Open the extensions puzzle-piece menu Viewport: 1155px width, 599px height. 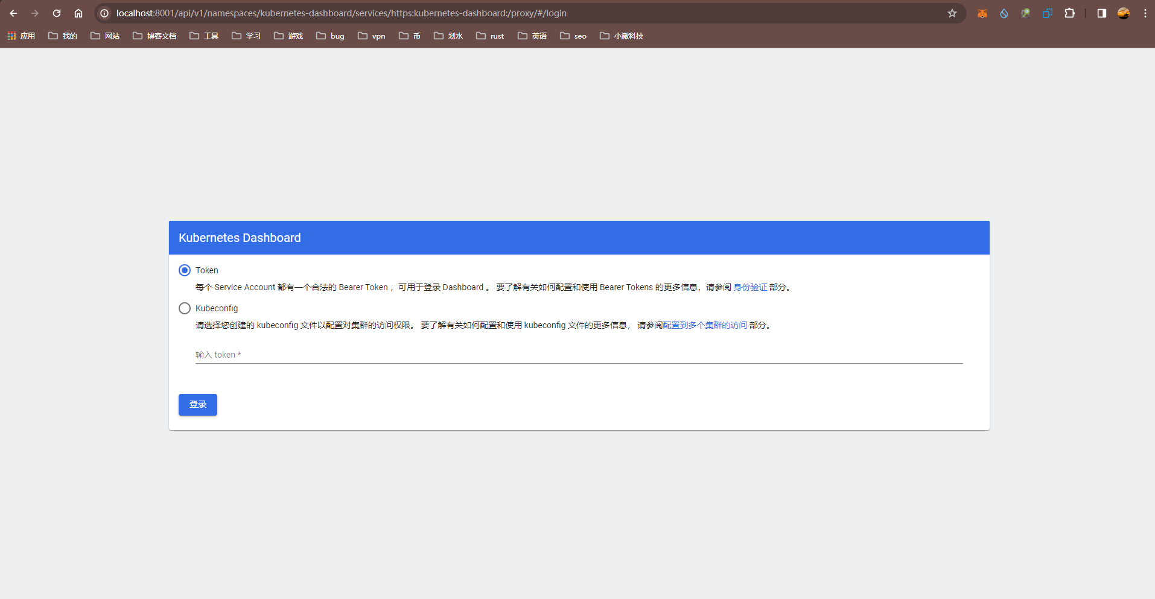click(x=1069, y=13)
